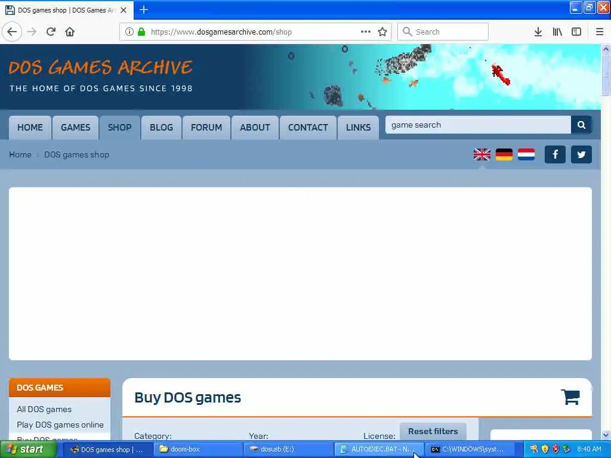This screenshot has height=458, width=611.
Task: Switch language via the UK flag
Action: (x=482, y=154)
